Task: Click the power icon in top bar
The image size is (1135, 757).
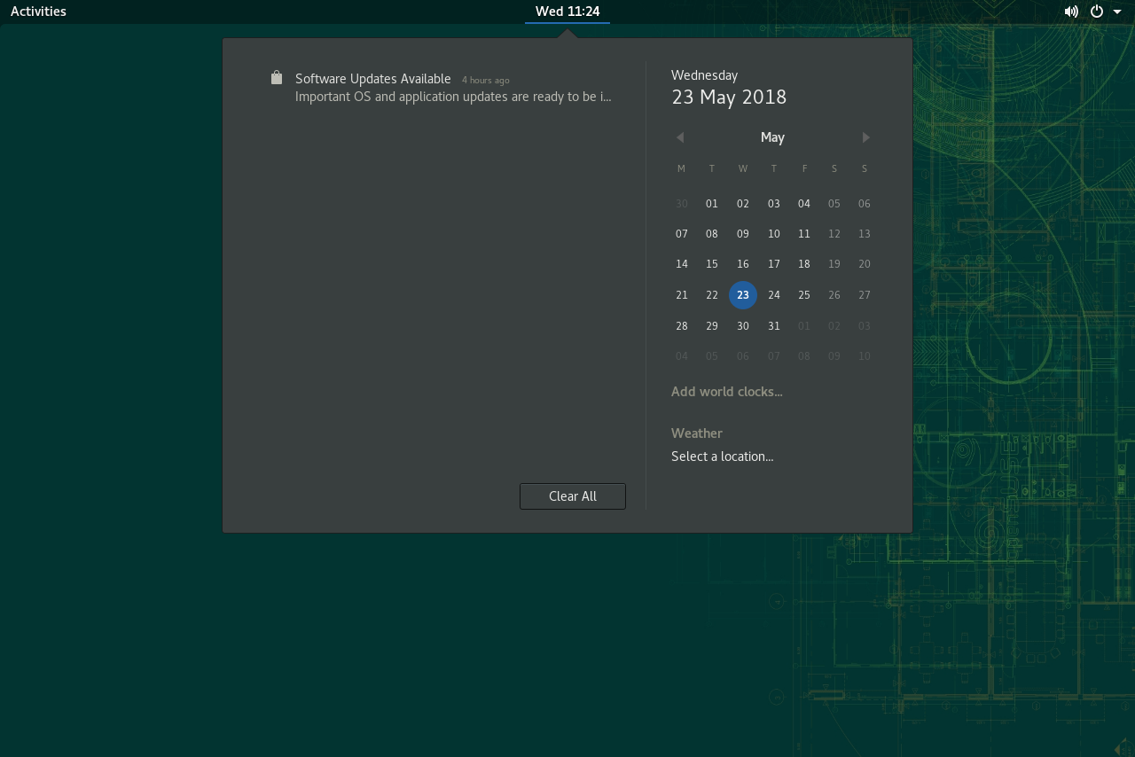Action: coord(1097,12)
